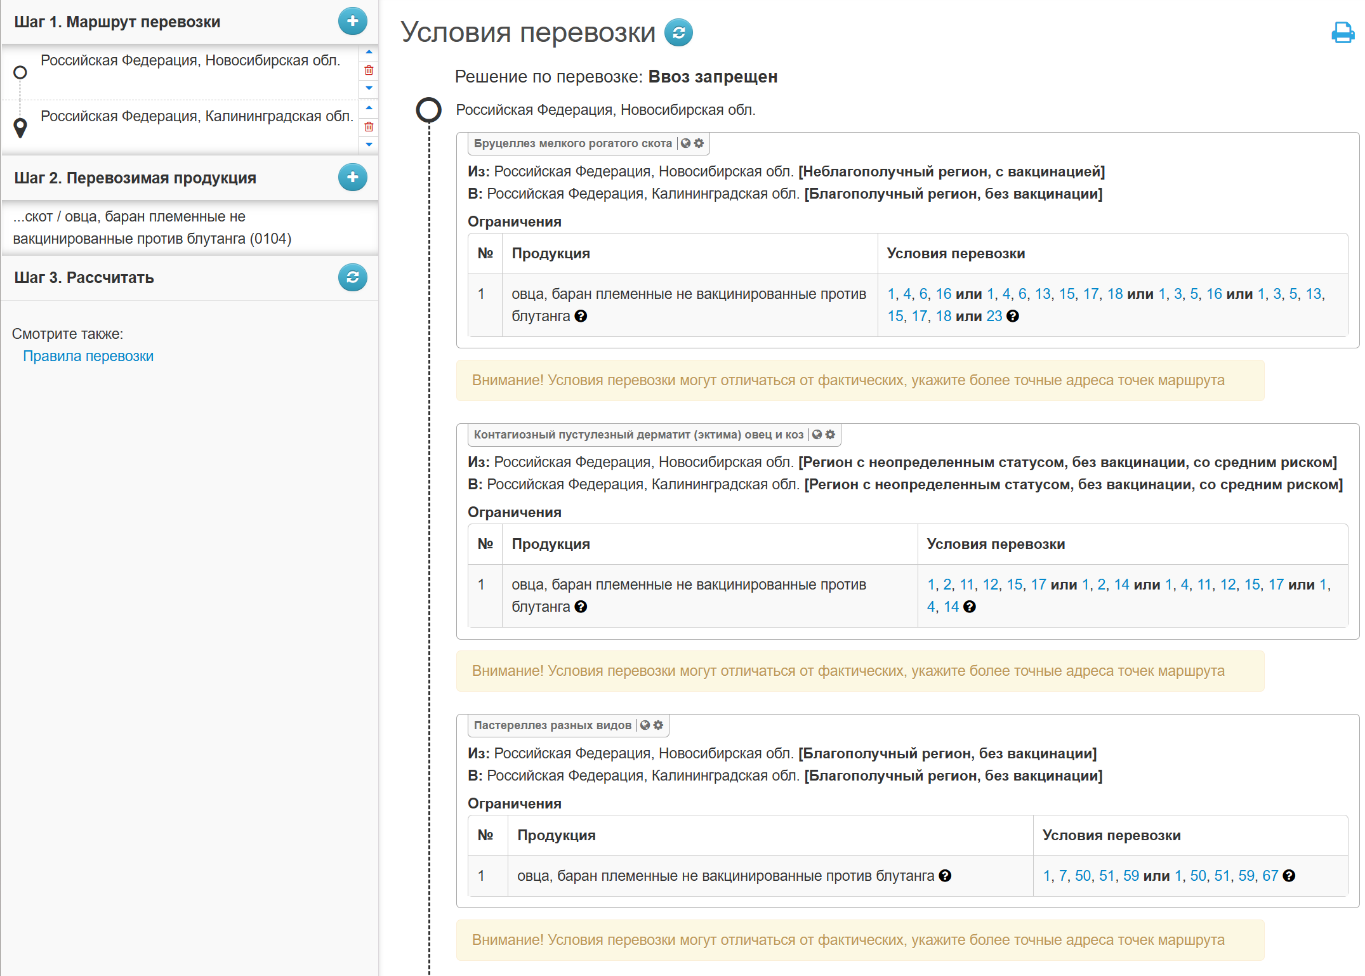This screenshot has width=1365, height=976.
Task: Move Kaliningrad route point down with arrow
Action: coord(369,145)
